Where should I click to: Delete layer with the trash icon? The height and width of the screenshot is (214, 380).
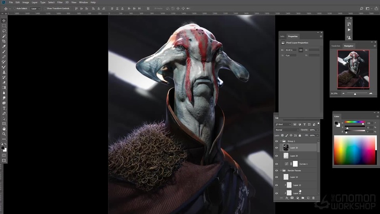tap(314, 198)
